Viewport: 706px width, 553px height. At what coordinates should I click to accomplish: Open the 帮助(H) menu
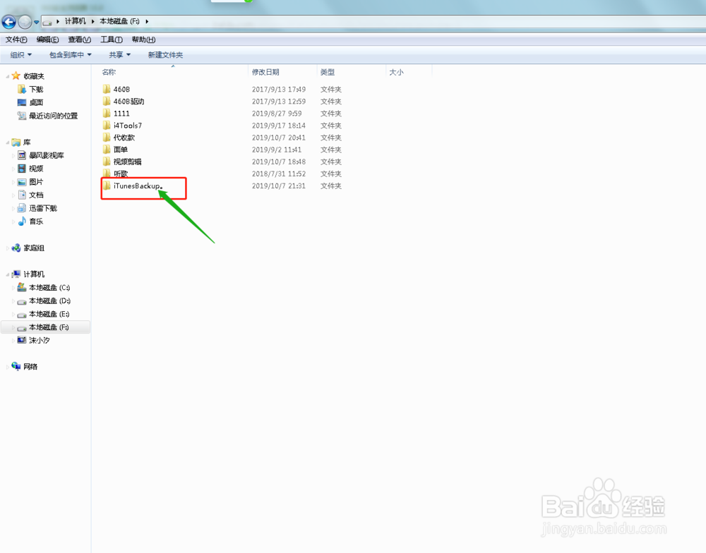[143, 39]
